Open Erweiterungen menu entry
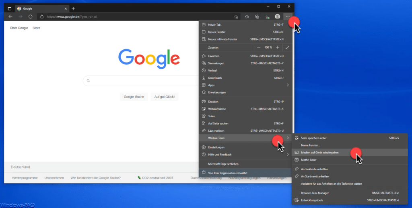 [x=245, y=93]
